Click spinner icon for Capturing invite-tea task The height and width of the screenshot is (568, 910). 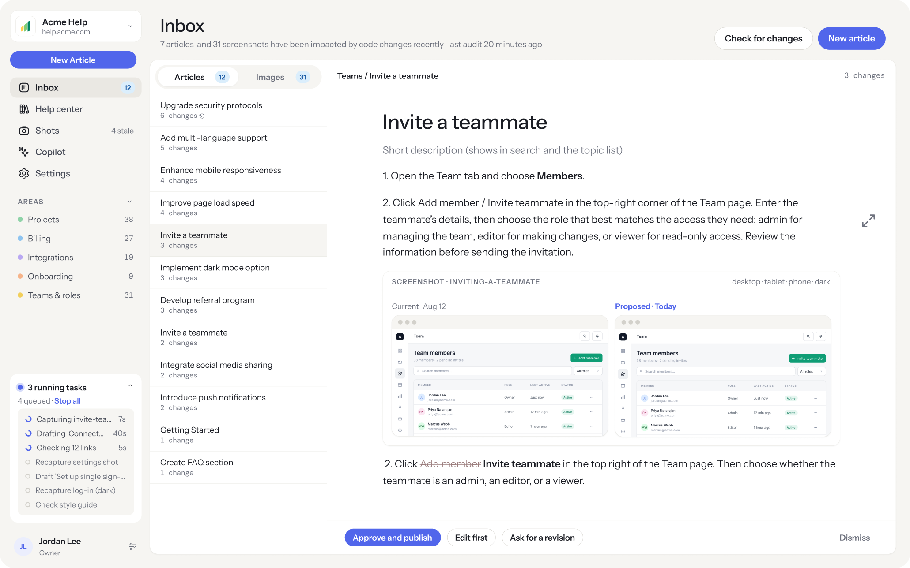tap(28, 419)
